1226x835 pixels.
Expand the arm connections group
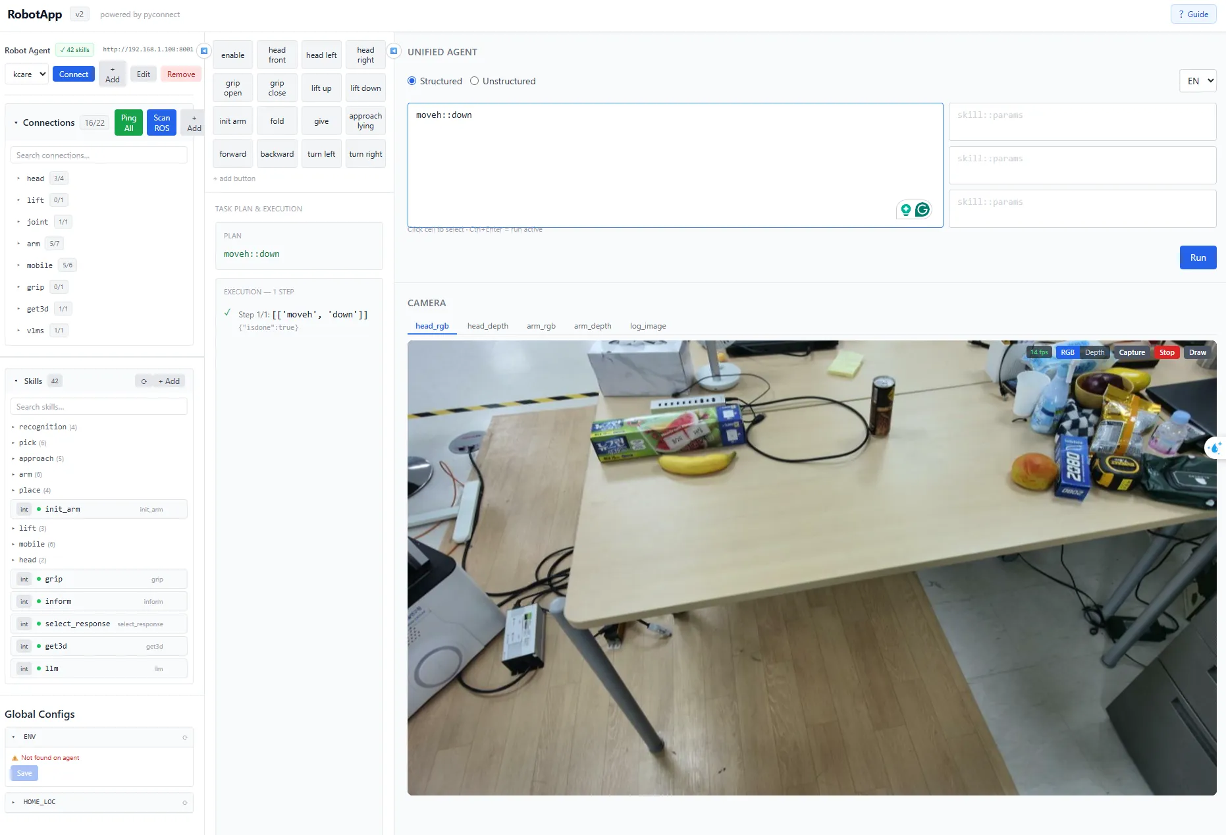point(18,244)
